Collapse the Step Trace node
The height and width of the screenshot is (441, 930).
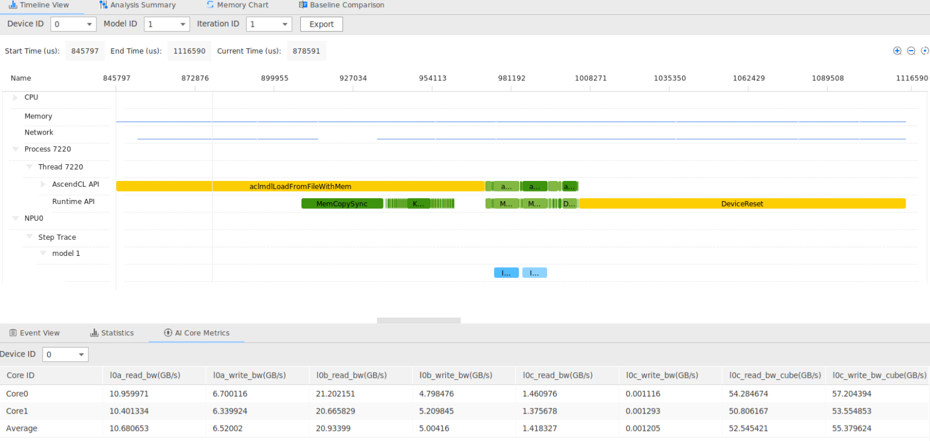[x=29, y=237]
